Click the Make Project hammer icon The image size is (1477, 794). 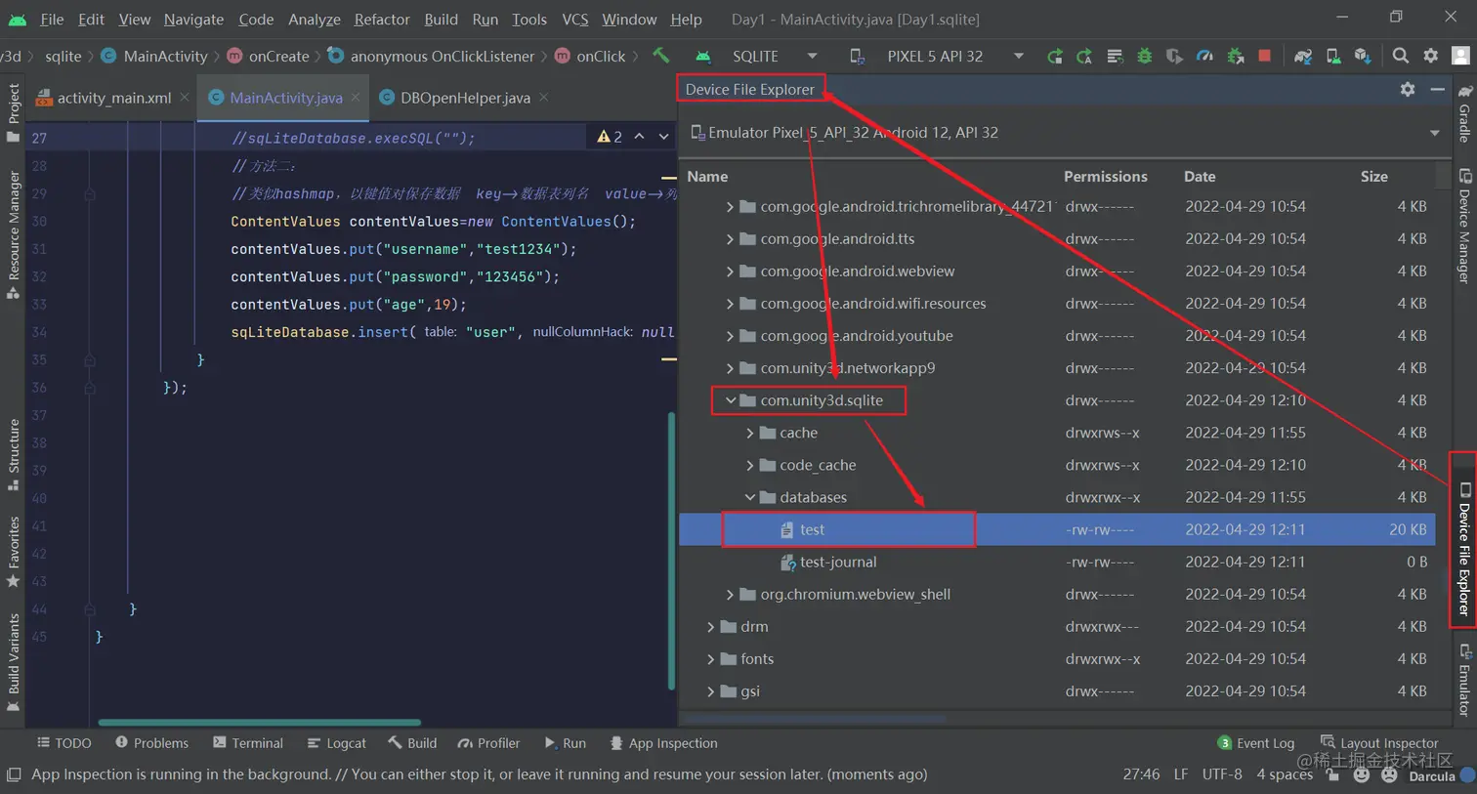[x=661, y=56]
